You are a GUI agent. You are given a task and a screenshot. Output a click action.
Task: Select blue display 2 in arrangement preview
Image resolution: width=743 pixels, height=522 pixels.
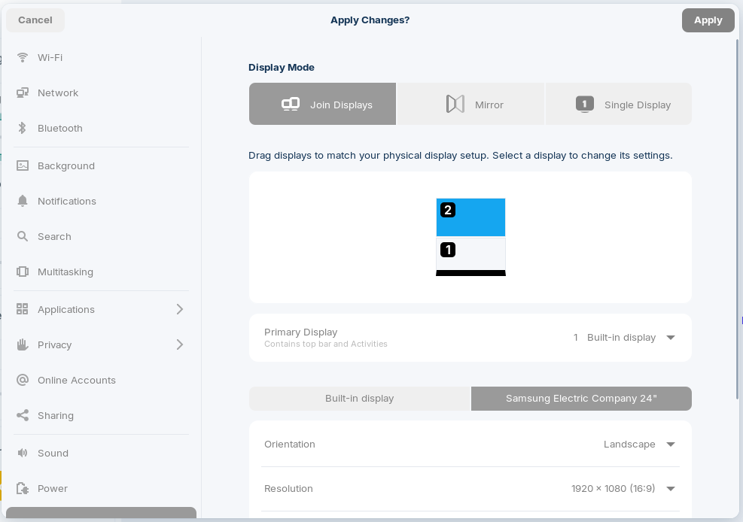tap(470, 217)
